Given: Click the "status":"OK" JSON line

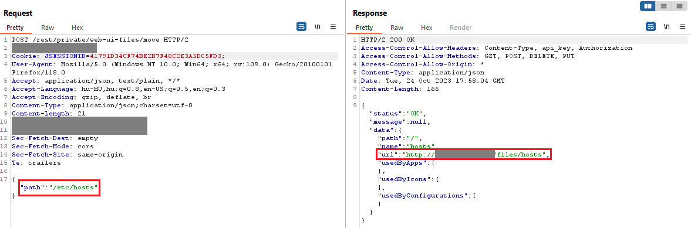Looking at the screenshot, I should tap(399, 114).
